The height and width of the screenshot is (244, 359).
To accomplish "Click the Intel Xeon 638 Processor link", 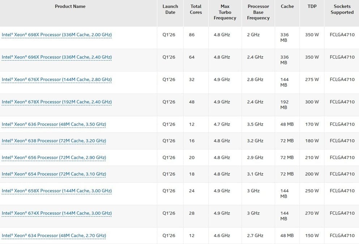I will (x=54, y=141).
